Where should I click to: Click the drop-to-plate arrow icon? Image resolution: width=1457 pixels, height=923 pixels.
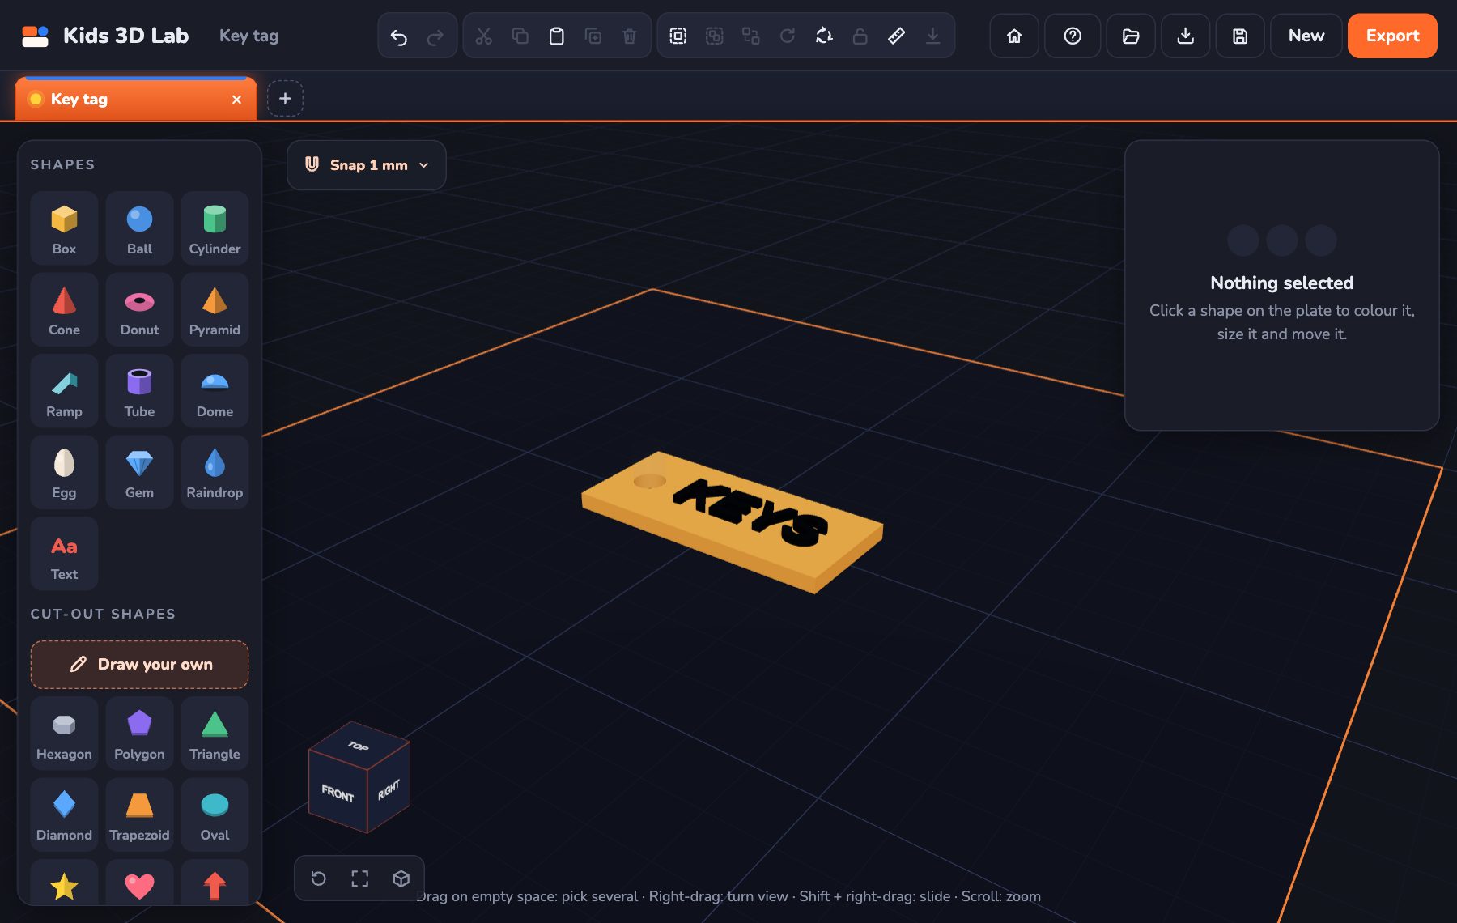[x=932, y=36]
